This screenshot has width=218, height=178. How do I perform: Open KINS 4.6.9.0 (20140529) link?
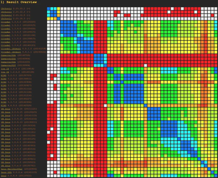[x=4, y=105]
